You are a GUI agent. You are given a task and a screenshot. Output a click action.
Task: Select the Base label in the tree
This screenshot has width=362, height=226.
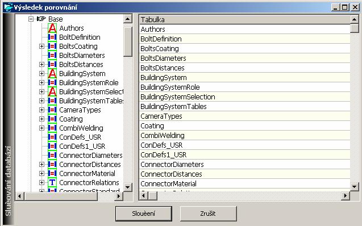(x=56, y=19)
